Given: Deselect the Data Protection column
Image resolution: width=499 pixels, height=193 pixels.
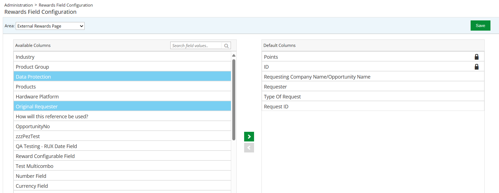Looking at the screenshot, I should pyautogui.click(x=122, y=76).
